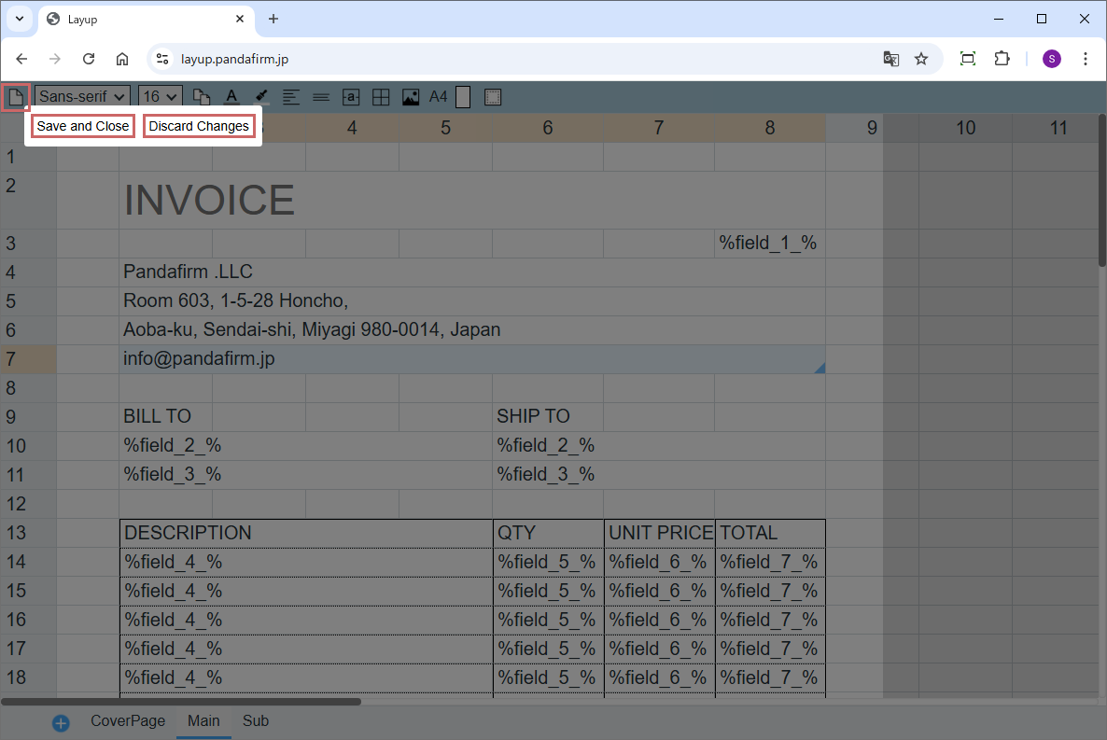Open the vertical alignment tool
The image size is (1107, 740).
point(321,96)
